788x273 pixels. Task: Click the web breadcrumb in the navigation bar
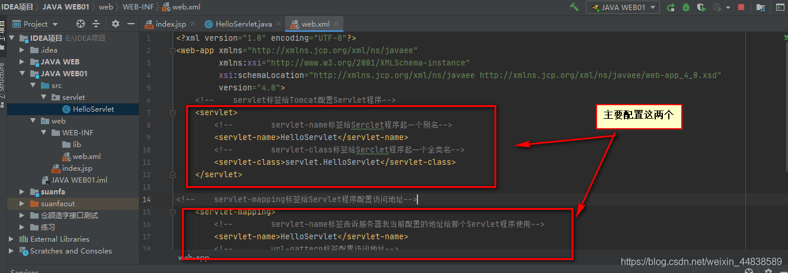click(x=106, y=7)
